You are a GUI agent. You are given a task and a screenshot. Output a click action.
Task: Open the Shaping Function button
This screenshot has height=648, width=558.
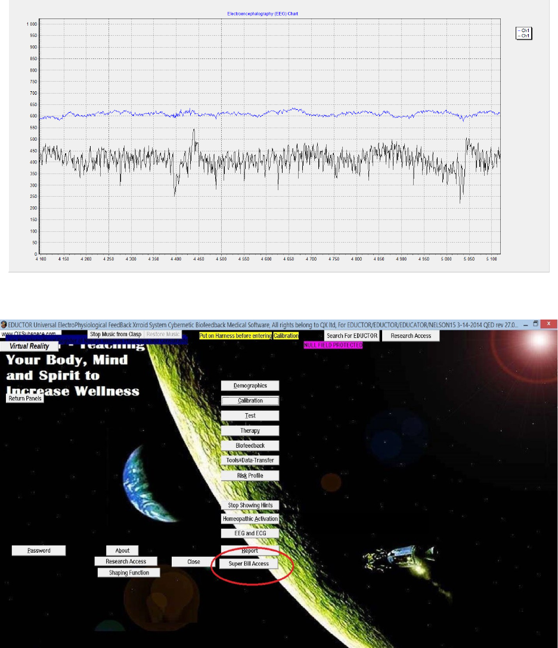click(x=129, y=572)
